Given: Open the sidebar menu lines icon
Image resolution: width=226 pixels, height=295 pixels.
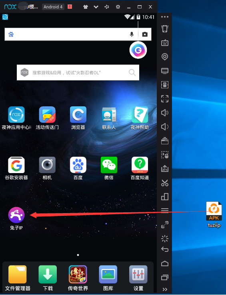Looking at the screenshot, I should [165, 210].
